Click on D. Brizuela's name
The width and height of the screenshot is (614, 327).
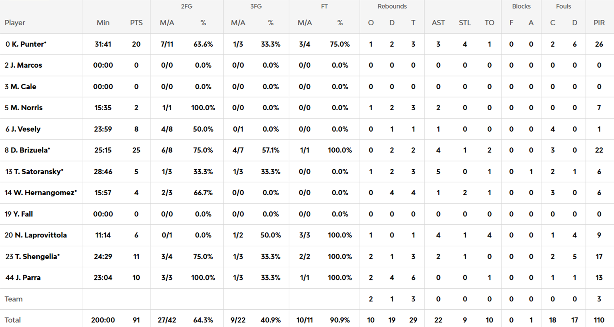[28, 150]
